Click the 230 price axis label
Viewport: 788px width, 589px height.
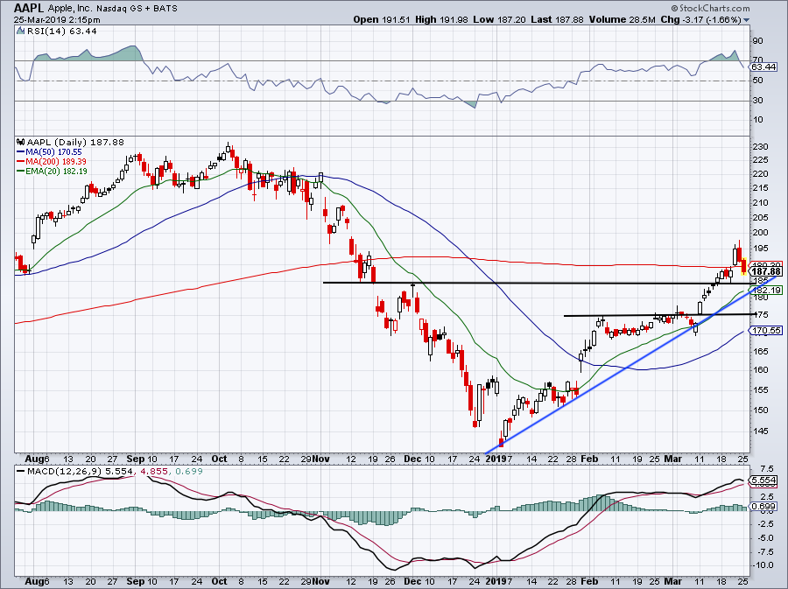pos(761,147)
